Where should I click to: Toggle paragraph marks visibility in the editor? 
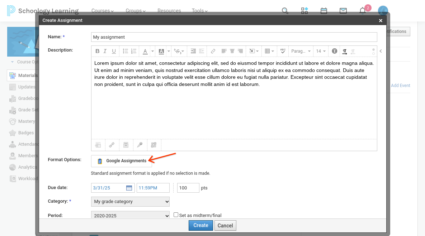345,51
